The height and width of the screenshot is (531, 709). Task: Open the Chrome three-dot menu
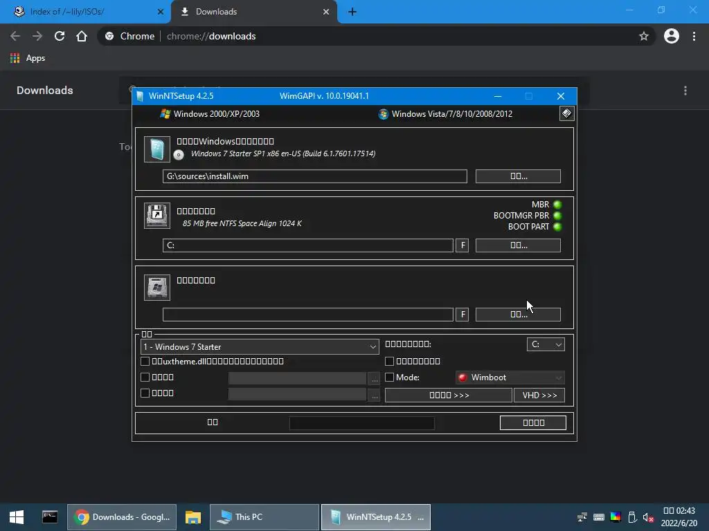[694, 36]
